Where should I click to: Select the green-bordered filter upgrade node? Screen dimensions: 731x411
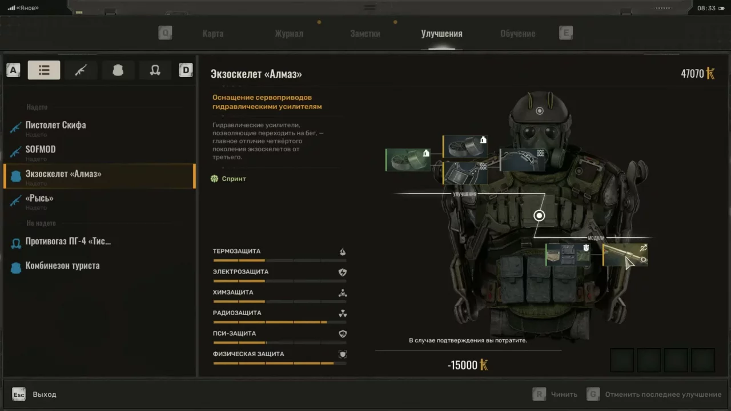pos(408,160)
